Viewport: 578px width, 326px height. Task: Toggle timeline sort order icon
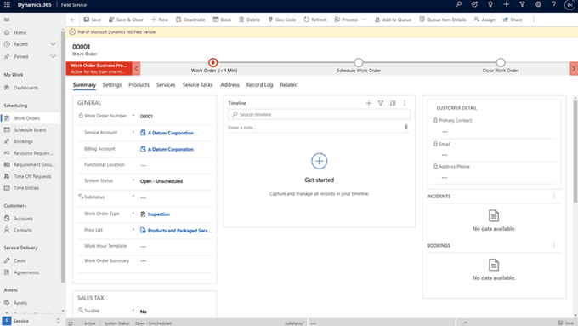393,103
